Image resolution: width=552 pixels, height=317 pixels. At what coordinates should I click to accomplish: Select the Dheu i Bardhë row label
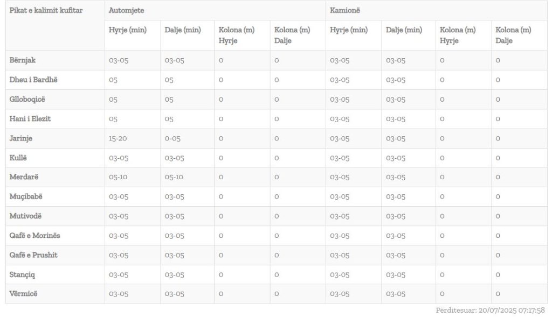click(x=33, y=80)
